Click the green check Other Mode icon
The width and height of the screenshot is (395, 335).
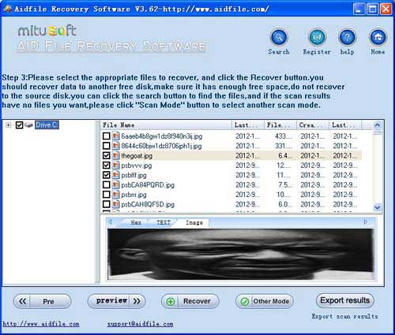[x=245, y=301]
